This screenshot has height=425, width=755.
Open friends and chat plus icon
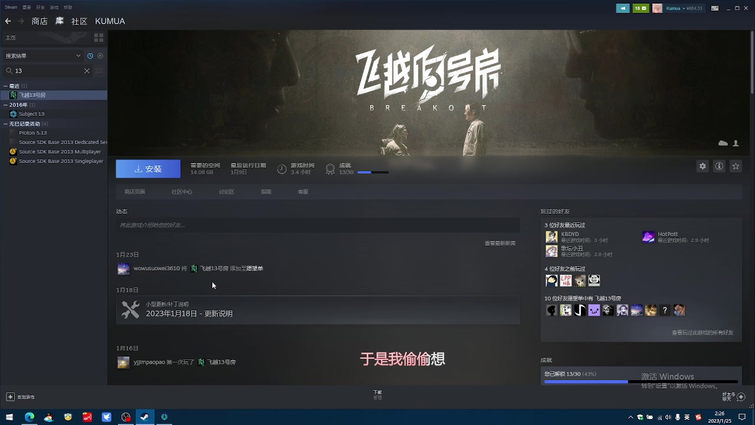click(x=741, y=397)
